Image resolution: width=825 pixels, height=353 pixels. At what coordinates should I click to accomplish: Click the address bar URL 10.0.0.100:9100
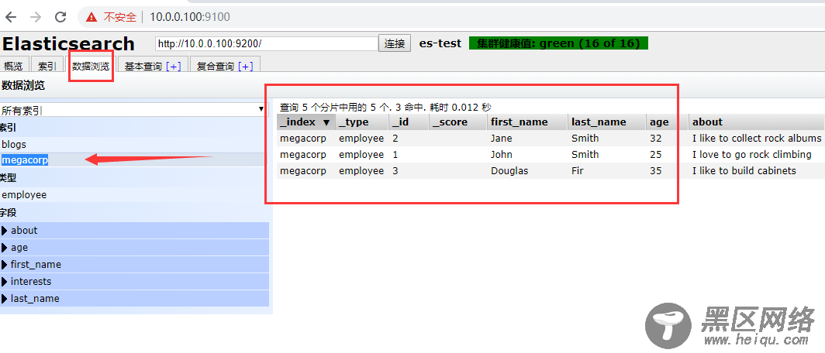tap(190, 17)
